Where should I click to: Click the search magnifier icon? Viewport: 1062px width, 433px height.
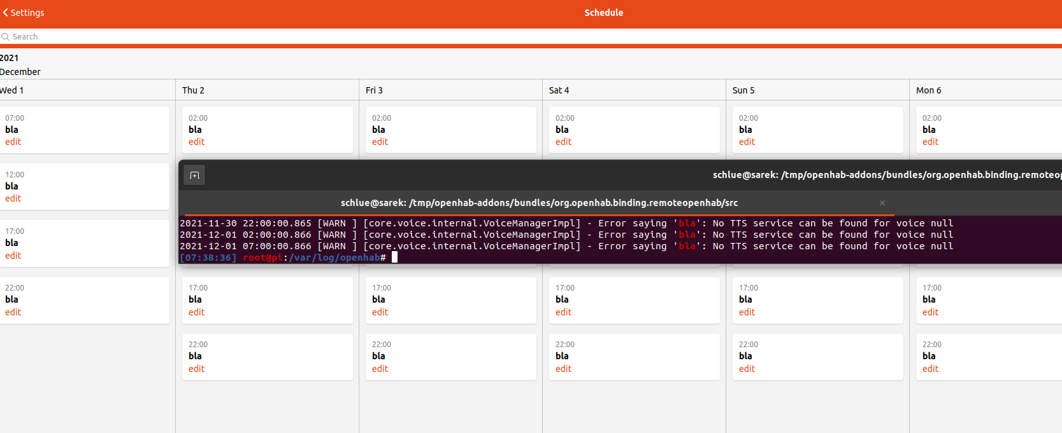(x=5, y=37)
